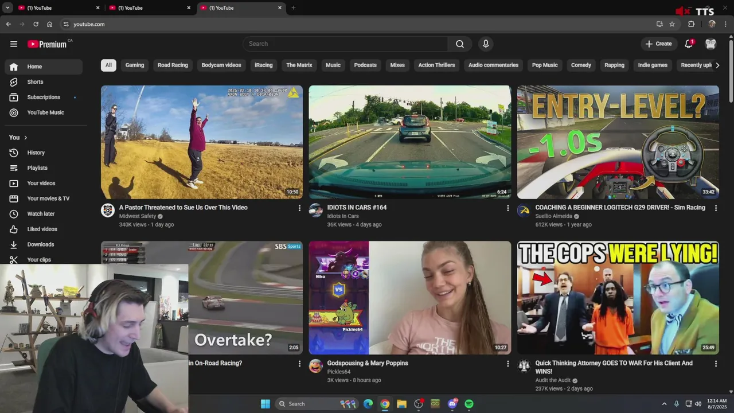Click the YouTube search input field

[345, 44]
